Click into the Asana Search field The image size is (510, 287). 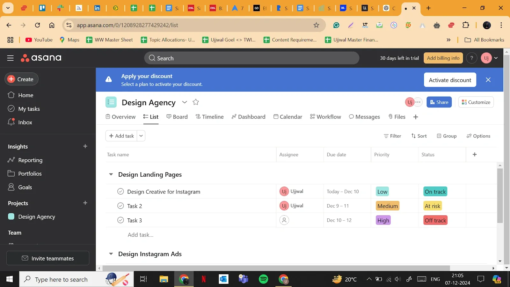tap(252, 58)
